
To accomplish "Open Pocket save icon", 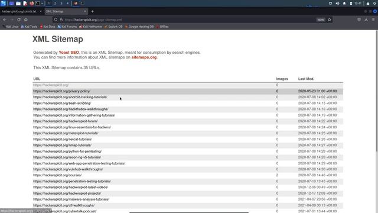I will [x=359, y=20].
